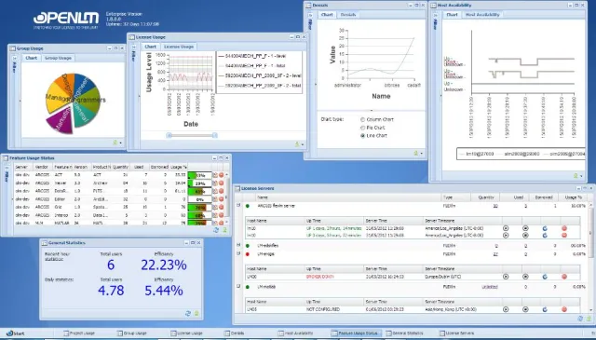
Task: Expand the LM-adskflex server row
Action: 238,245
